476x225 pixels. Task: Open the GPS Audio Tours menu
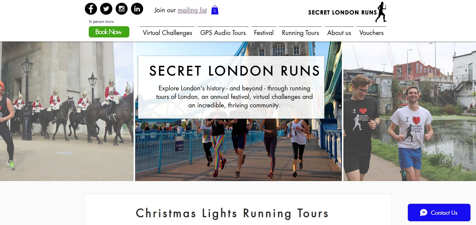[223, 33]
